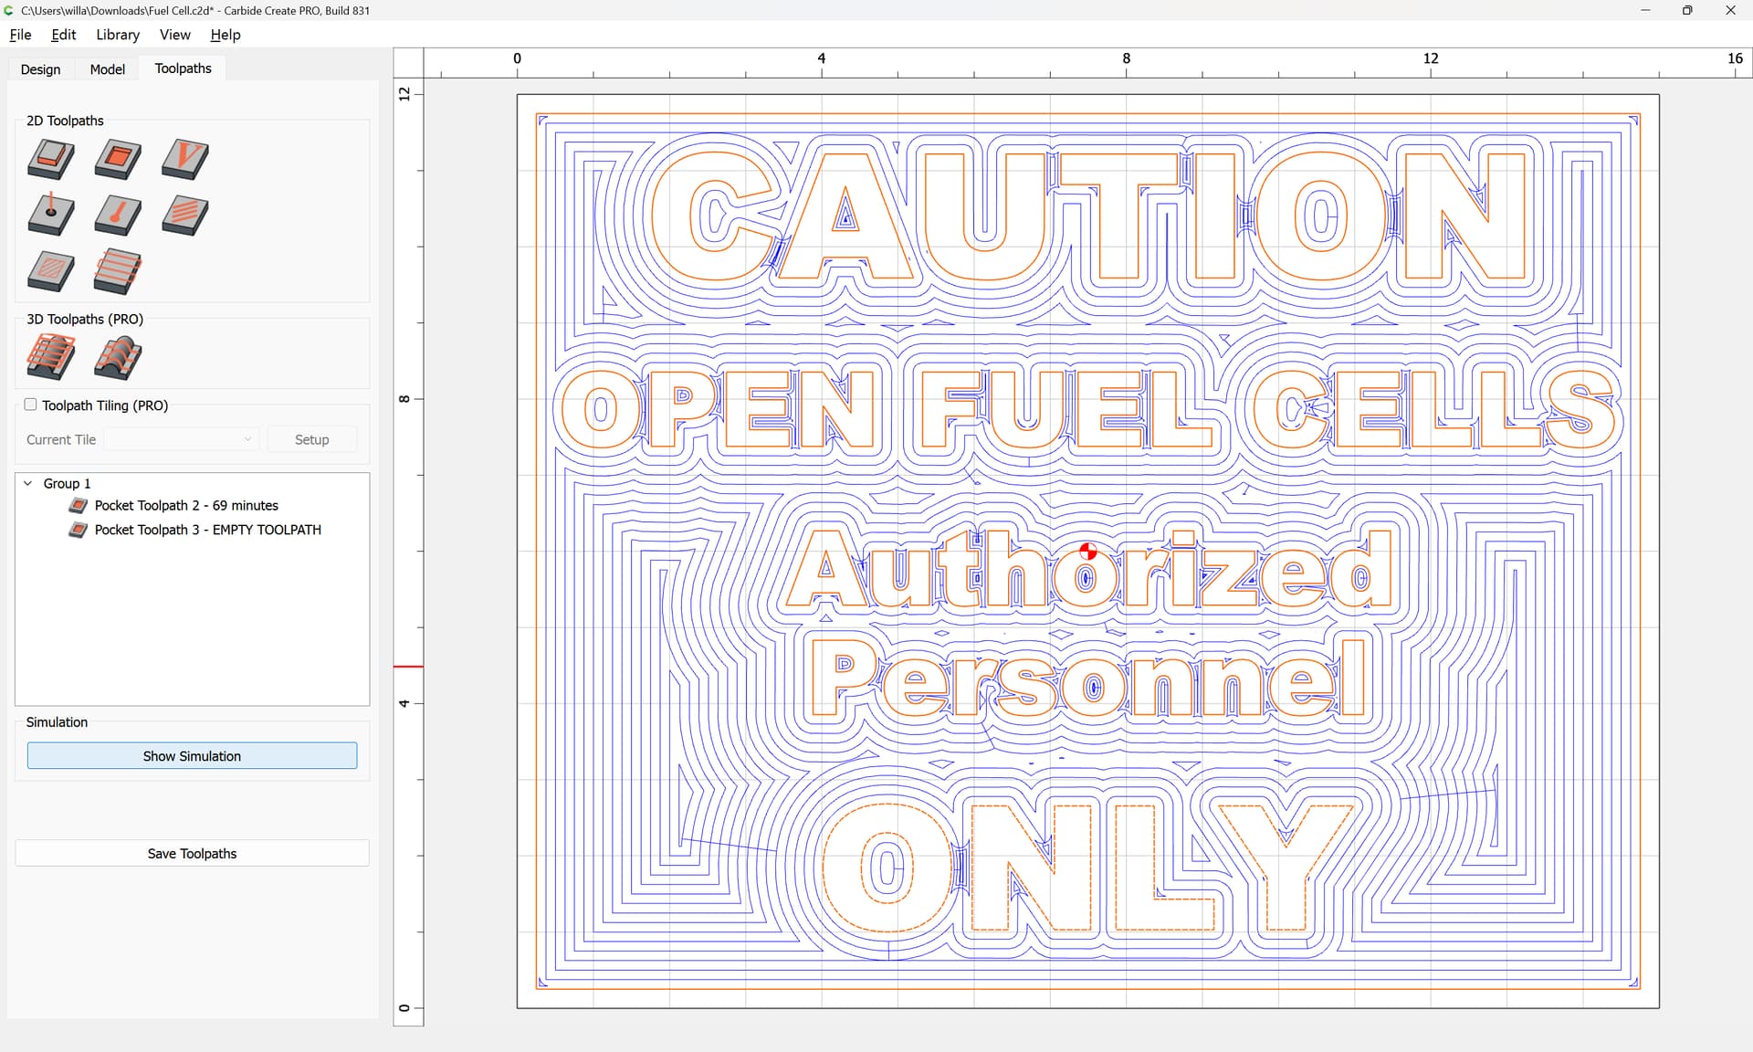Viewport: 1753px width, 1052px height.
Task: Click the tiling Setup button
Action: coord(311,439)
